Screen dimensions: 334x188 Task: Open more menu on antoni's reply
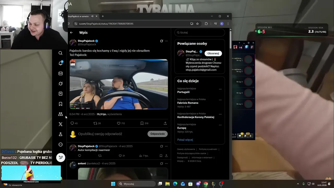166,163
